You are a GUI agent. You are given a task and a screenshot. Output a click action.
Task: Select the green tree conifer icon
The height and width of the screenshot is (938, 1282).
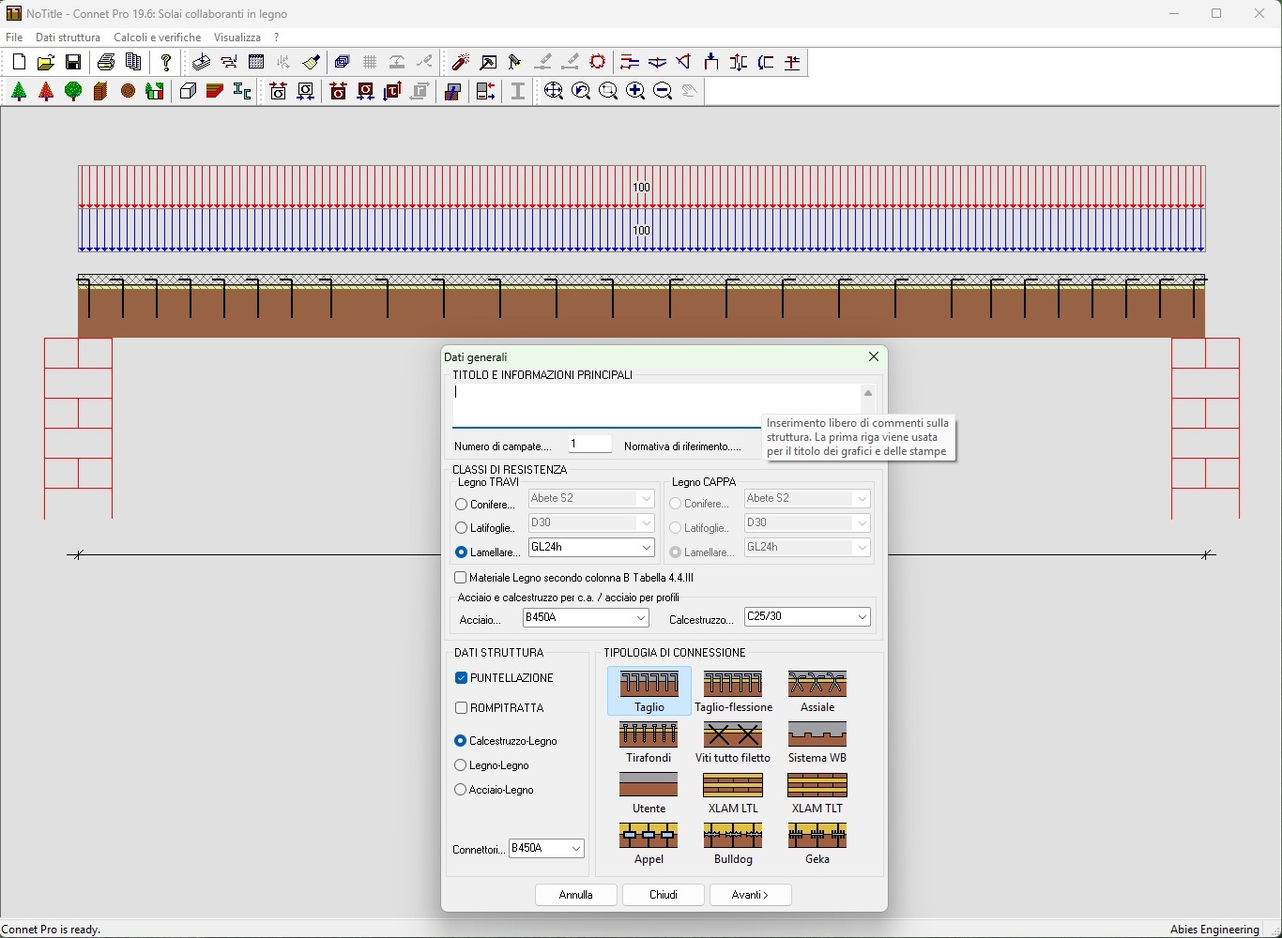[19, 91]
